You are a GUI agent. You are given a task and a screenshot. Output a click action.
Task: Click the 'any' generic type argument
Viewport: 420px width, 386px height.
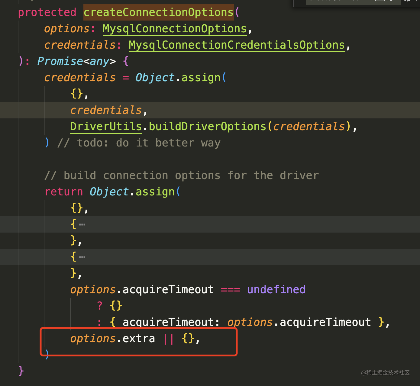click(x=99, y=61)
